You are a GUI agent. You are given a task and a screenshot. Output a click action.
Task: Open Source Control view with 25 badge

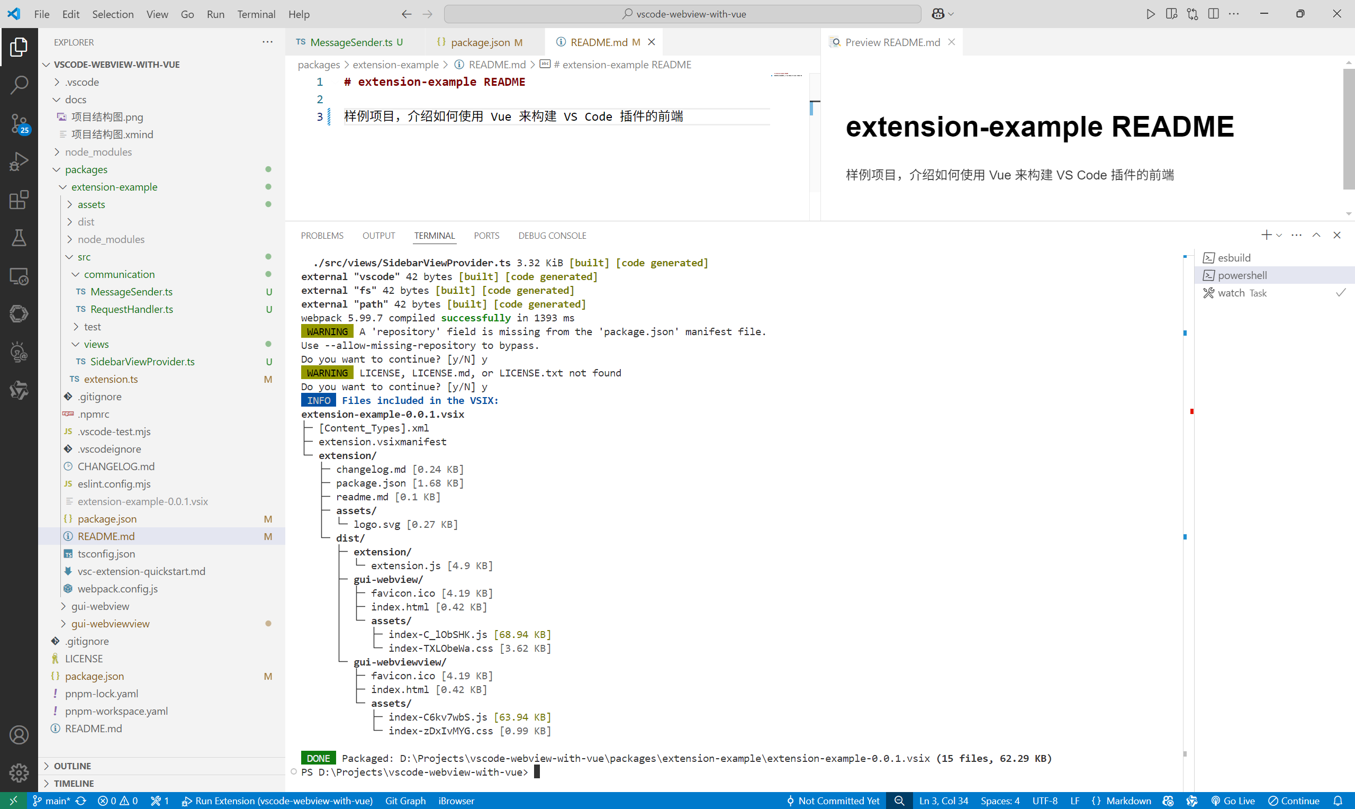tap(19, 123)
